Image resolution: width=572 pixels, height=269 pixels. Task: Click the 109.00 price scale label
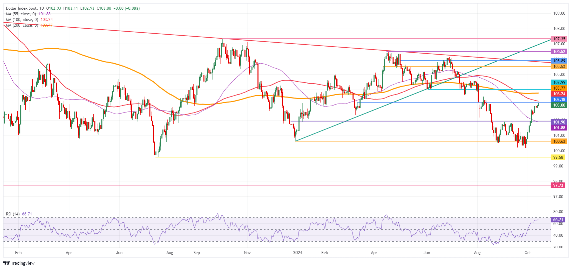coord(559,13)
